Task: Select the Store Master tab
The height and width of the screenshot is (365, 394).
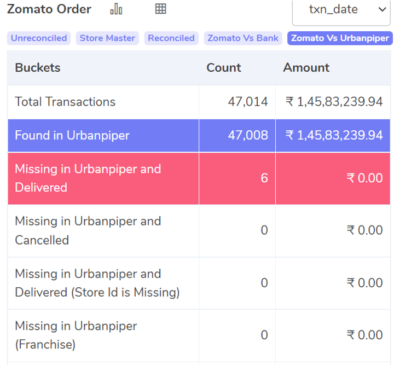Action: click(107, 38)
